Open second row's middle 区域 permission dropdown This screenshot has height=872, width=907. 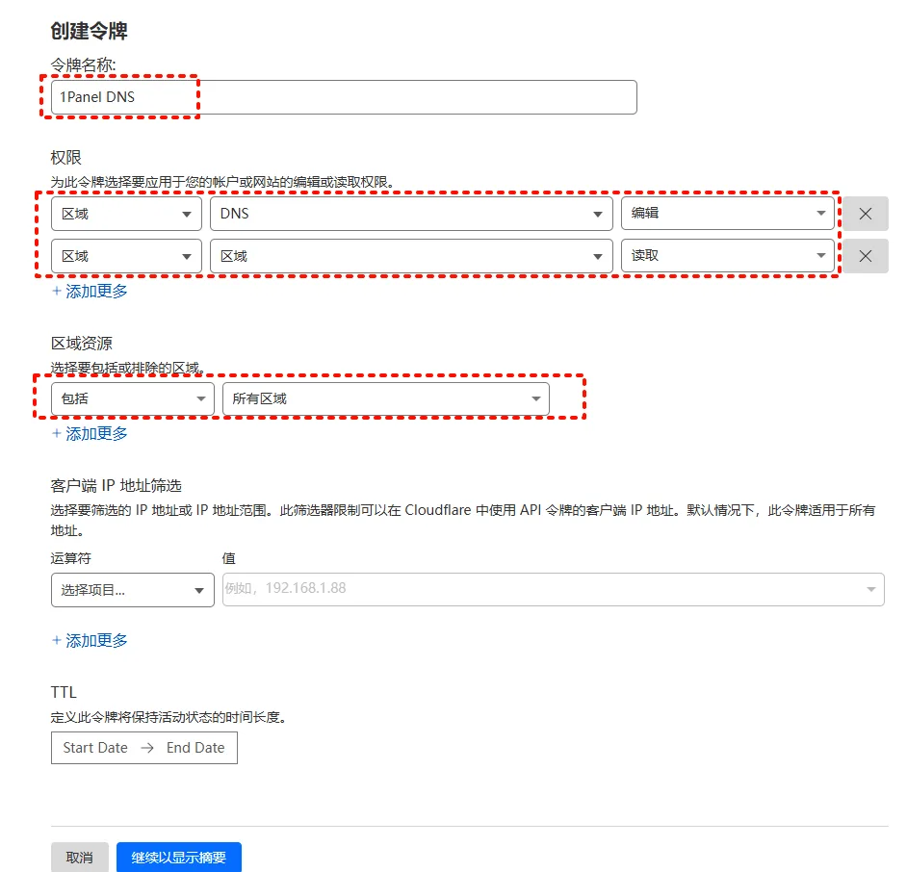411,256
